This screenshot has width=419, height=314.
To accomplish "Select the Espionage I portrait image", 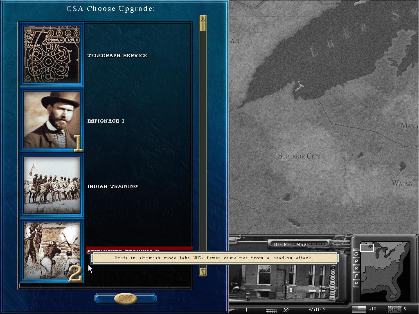I will coord(52,120).
